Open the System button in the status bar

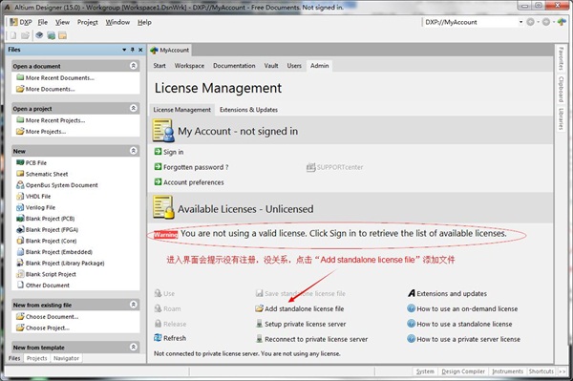pyautogui.click(x=425, y=371)
